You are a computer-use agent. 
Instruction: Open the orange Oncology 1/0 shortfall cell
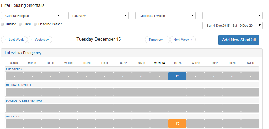177,124
